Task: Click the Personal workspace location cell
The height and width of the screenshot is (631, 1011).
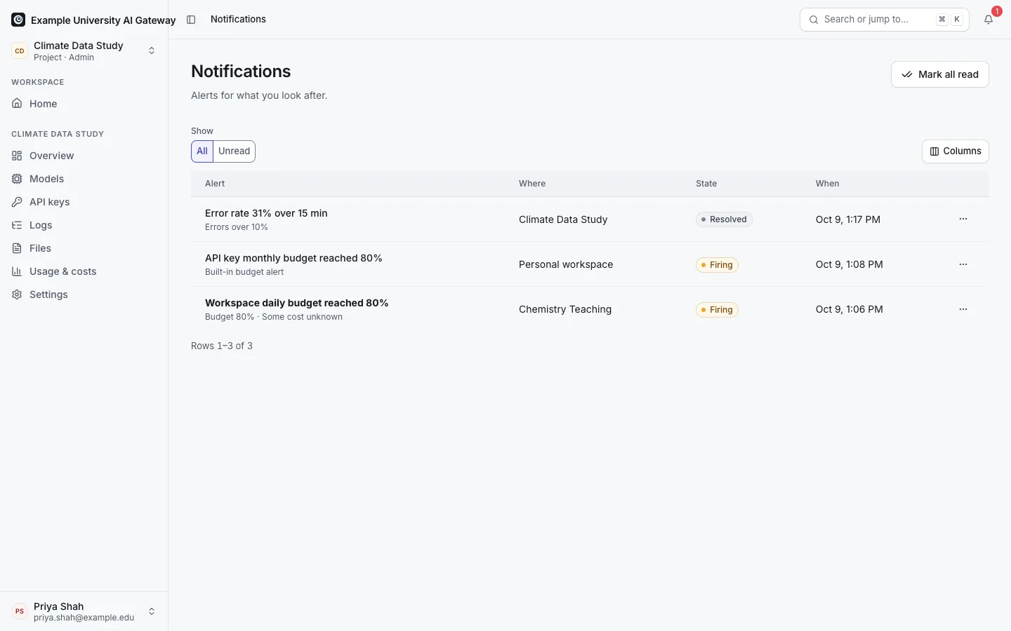Action: tap(566, 264)
